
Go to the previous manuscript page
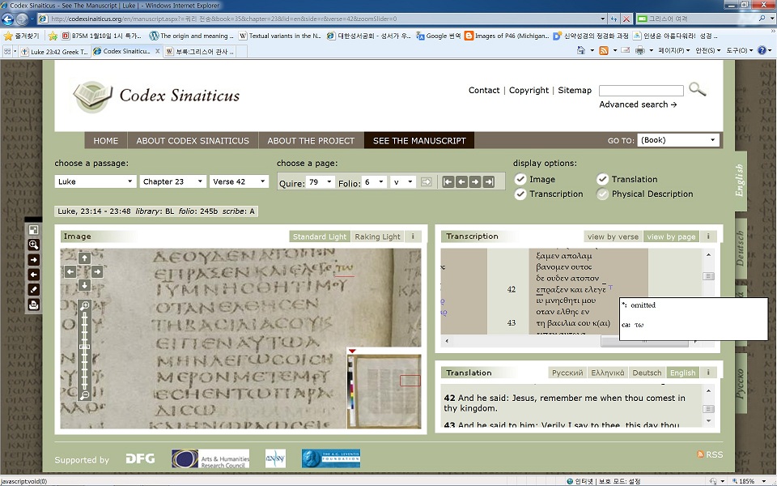point(461,182)
